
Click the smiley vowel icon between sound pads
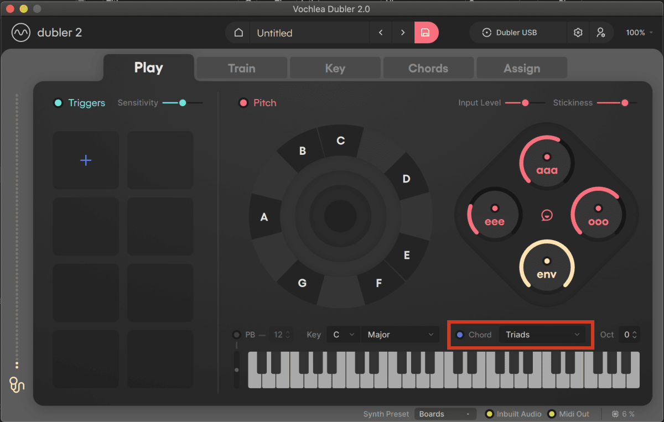(x=547, y=215)
